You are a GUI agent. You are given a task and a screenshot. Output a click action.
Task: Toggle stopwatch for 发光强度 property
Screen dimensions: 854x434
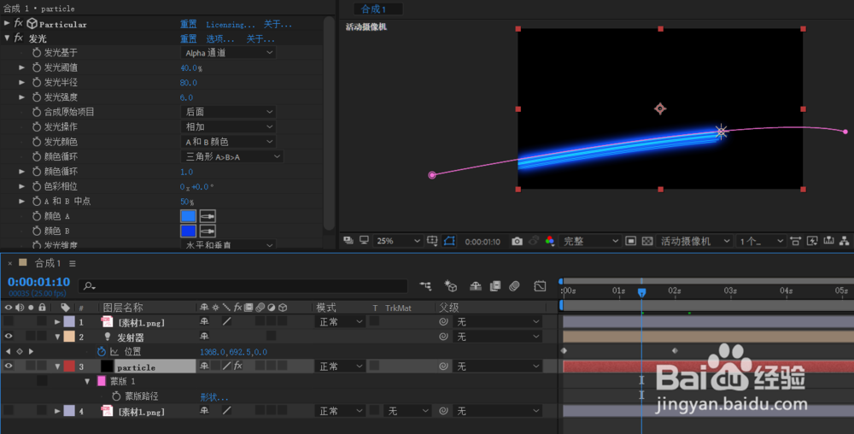click(x=37, y=97)
